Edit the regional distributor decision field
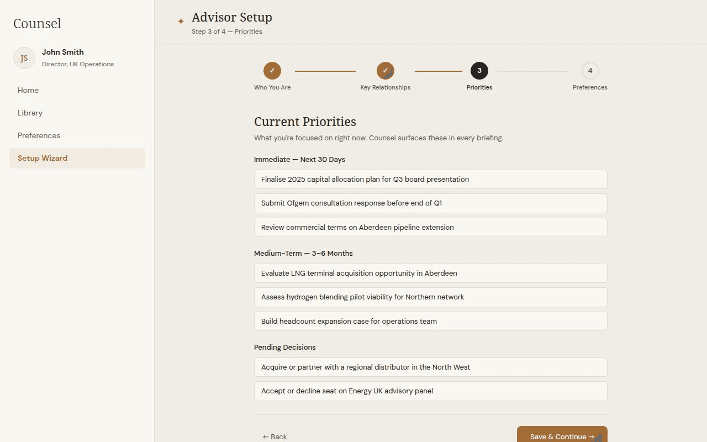Viewport: 707px width, 442px height. (x=431, y=367)
